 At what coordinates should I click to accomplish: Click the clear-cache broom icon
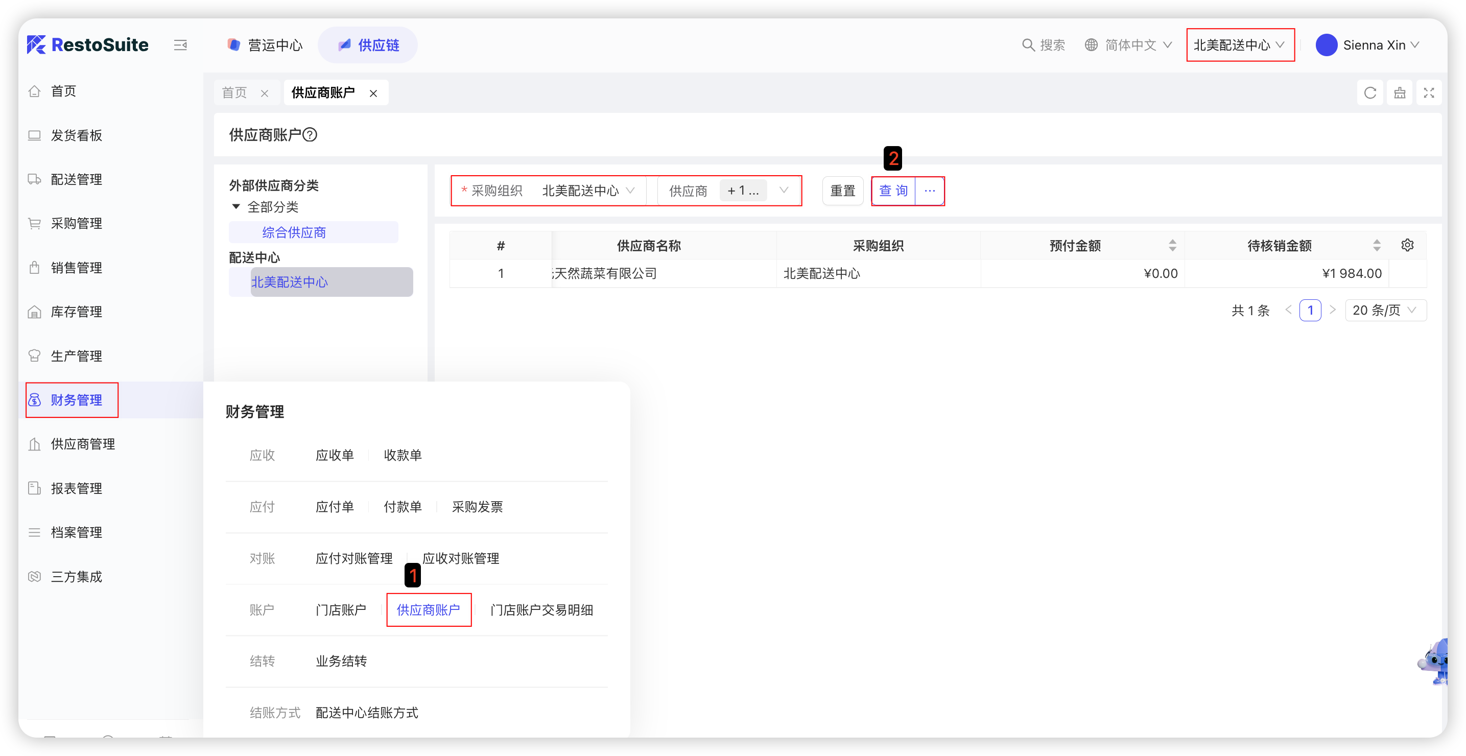pyautogui.click(x=1400, y=93)
